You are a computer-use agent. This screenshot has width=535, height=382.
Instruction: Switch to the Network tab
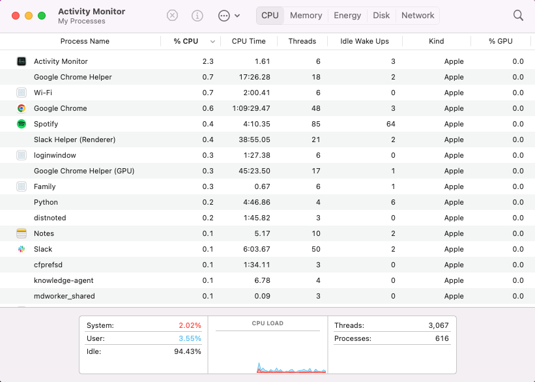point(418,16)
